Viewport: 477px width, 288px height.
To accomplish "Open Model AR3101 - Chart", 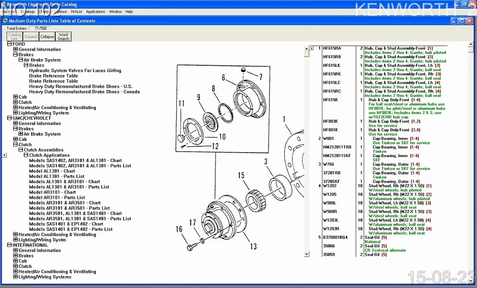I will click(x=52, y=192).
